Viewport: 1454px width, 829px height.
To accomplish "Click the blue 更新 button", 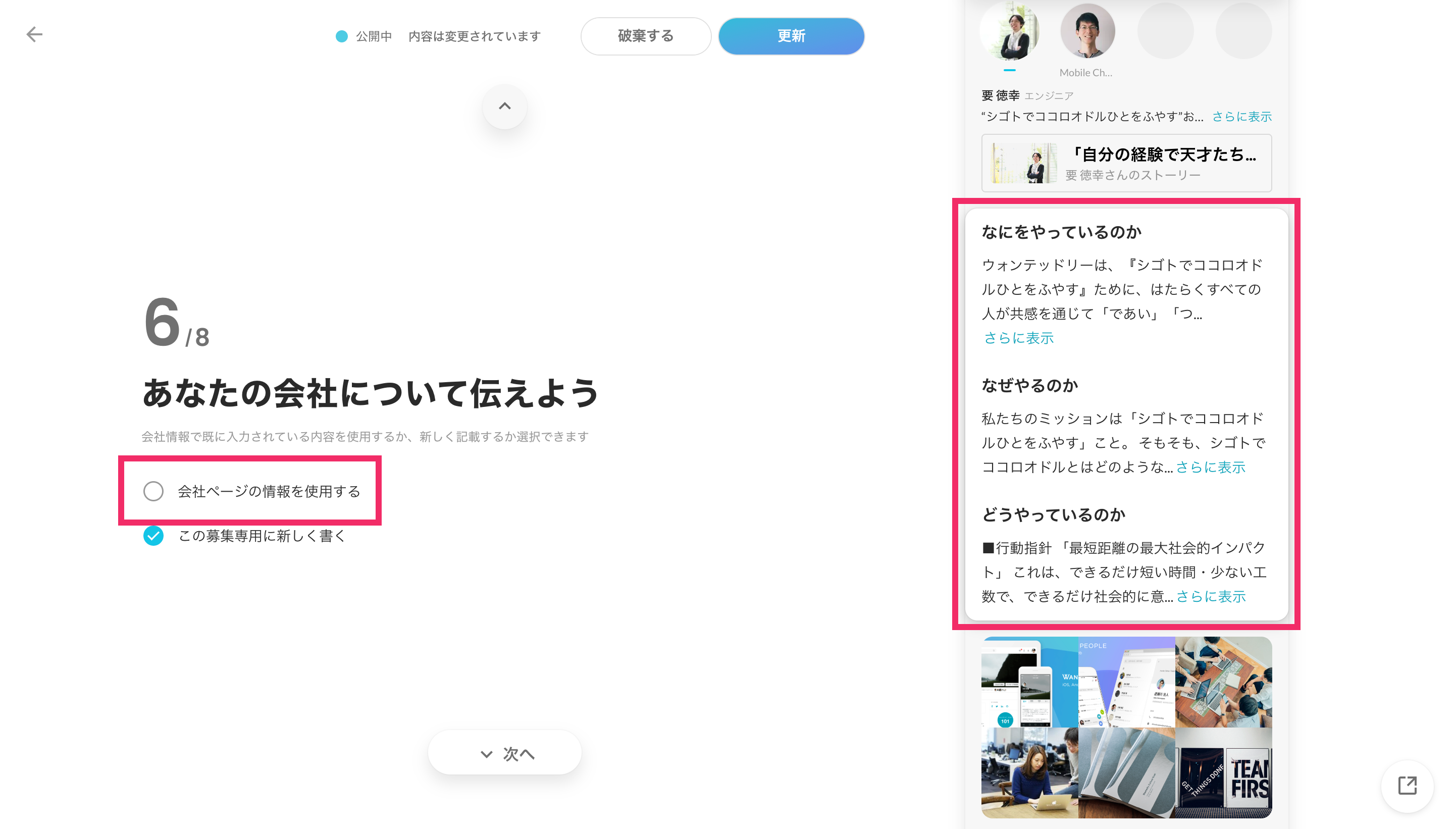I will click(x=791, y=36).
